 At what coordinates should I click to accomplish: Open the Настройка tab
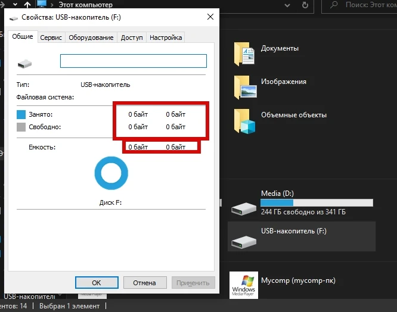pos(166,38)
